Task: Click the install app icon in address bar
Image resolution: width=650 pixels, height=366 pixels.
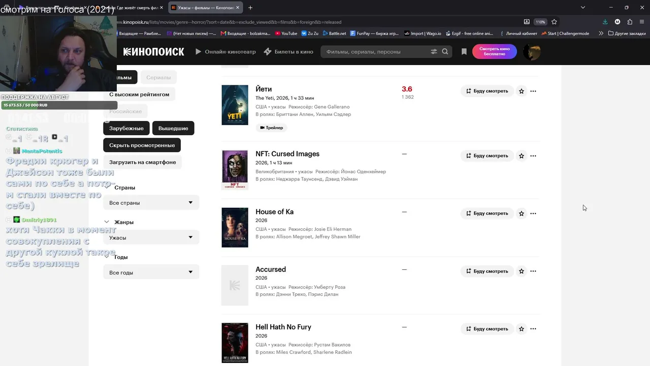Action: coord(527,22)
